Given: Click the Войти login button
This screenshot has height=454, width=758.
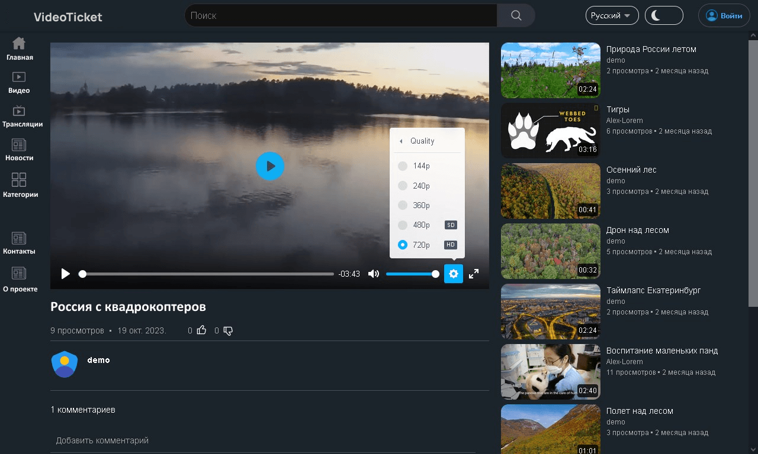Looking at the screenshot, I should [724, 15].
